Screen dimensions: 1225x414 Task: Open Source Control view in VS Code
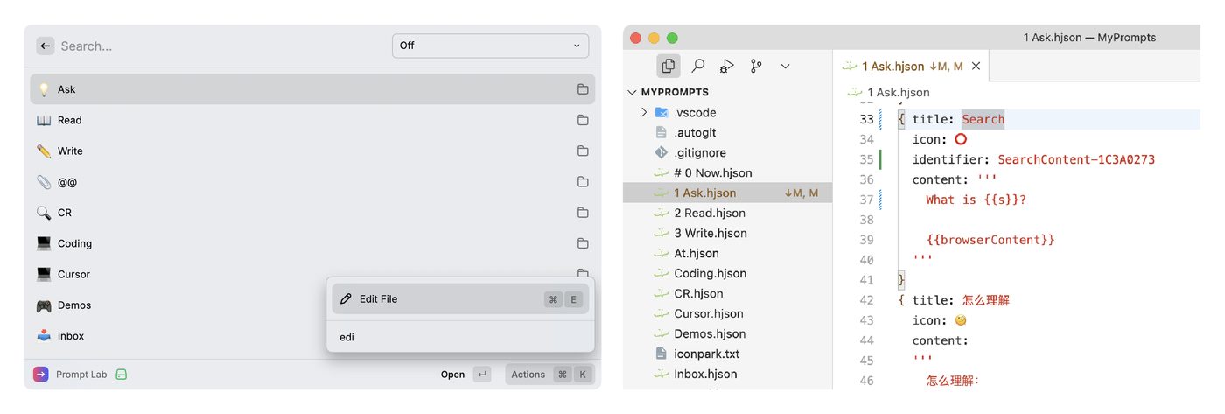tap(756, 66)
